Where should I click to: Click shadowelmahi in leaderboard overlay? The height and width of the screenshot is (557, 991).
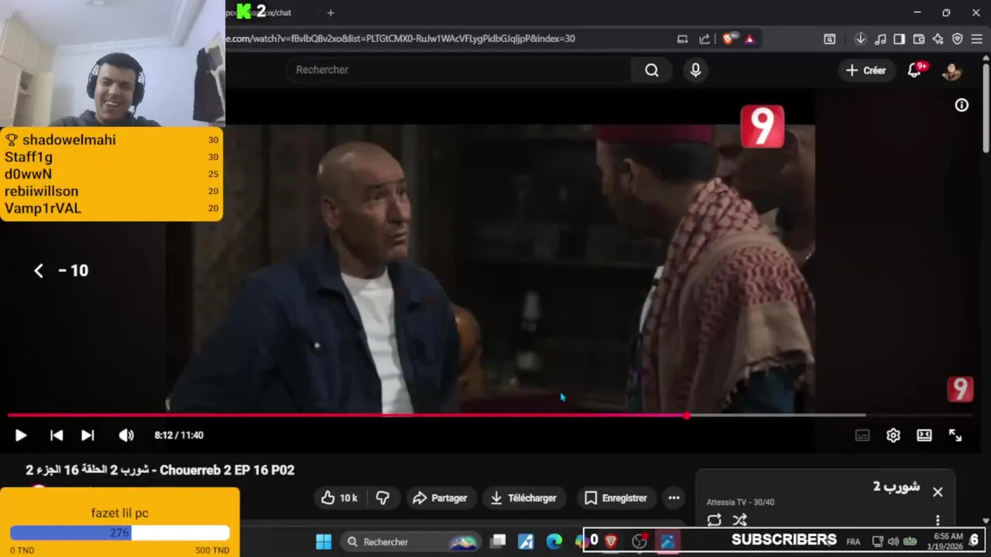(x=69, y=140)
